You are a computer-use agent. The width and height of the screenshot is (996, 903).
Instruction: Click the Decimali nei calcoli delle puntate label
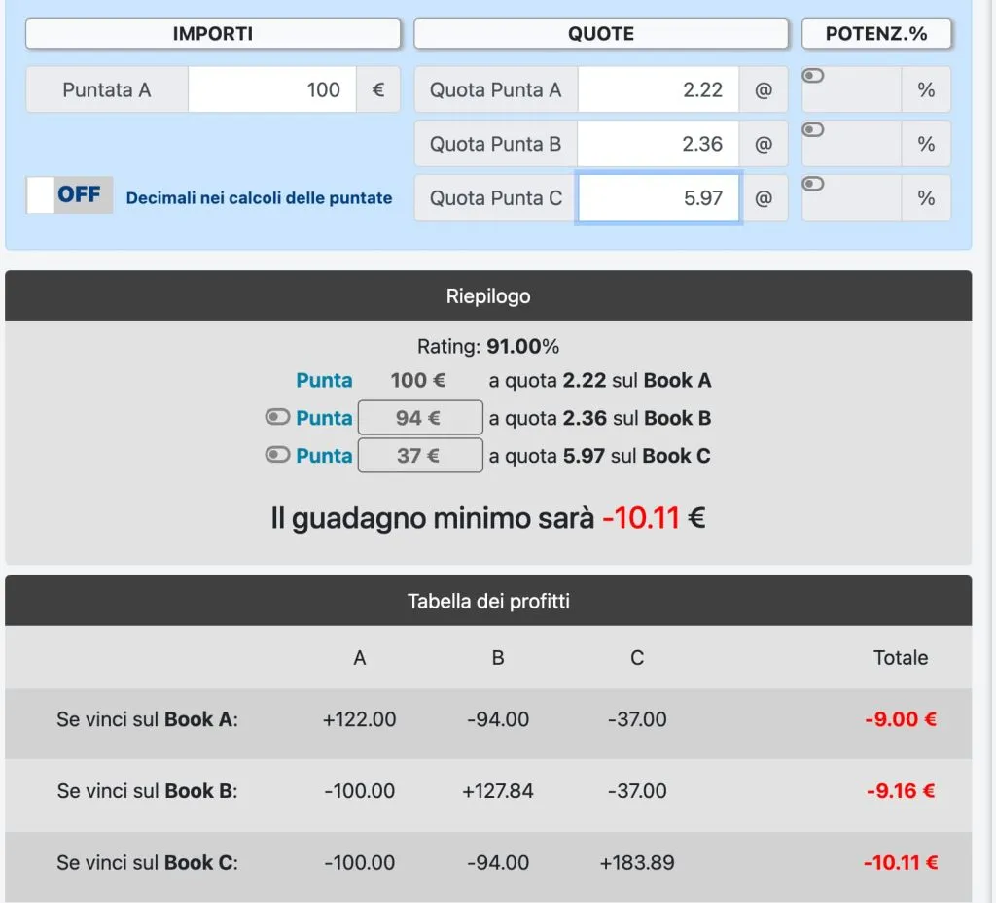tap(259, 198)
